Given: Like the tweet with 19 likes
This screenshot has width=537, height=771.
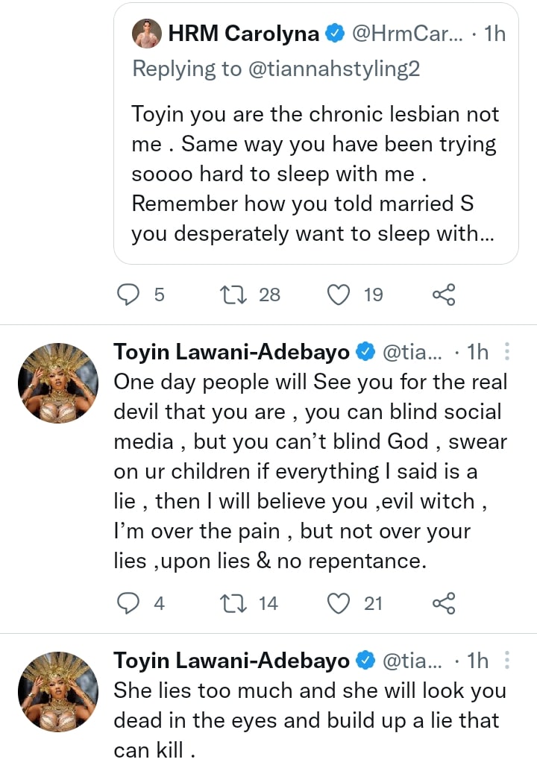Looking at the screenshot, I should 339,295.
